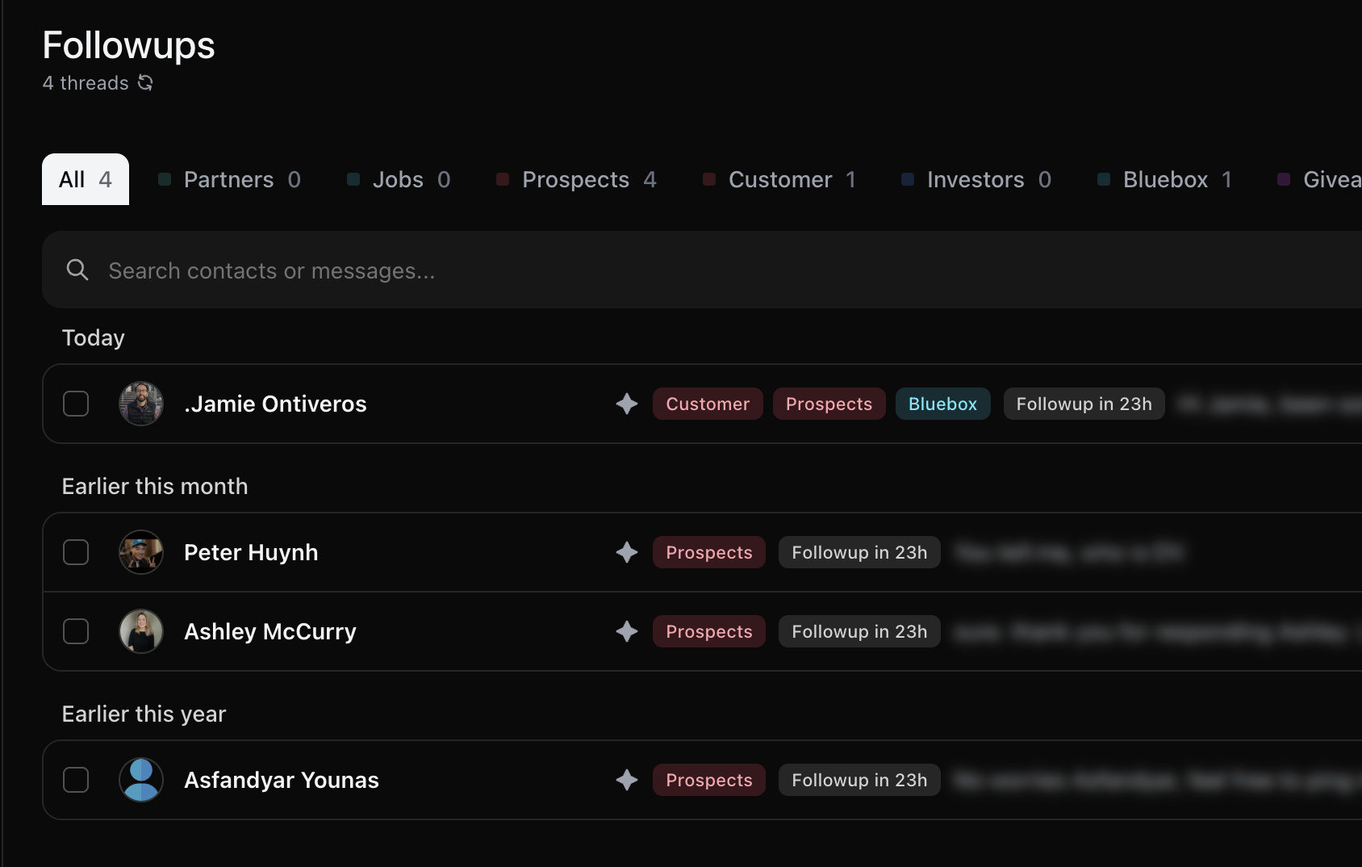Toggle checkbox for Asfandyar Younas thread

(76, 780)
